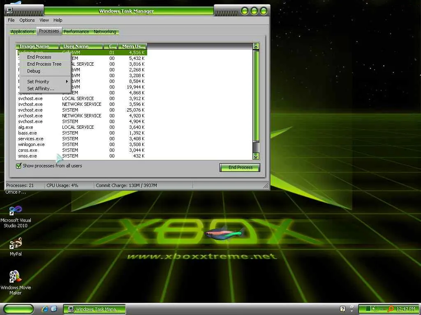
Task: Select the lsass.exe process row
Action: [81, 133]
